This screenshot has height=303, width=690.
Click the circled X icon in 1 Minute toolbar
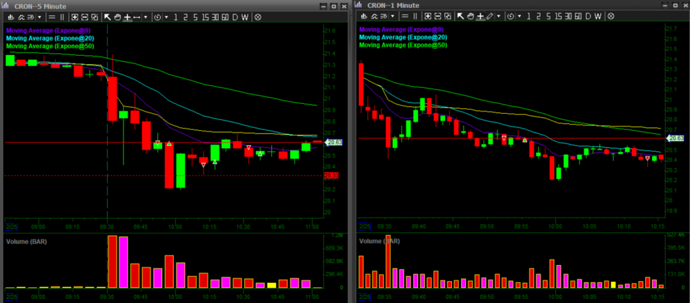611,16
